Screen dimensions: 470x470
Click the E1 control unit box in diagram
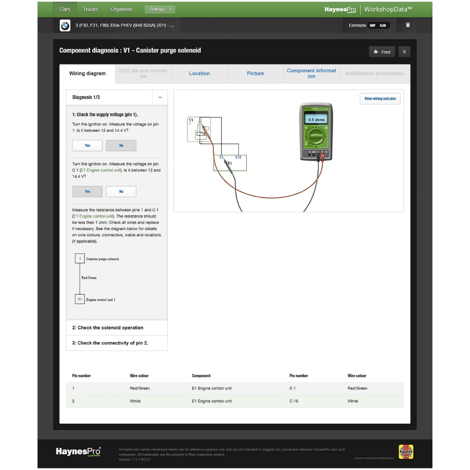pos(230,163)
